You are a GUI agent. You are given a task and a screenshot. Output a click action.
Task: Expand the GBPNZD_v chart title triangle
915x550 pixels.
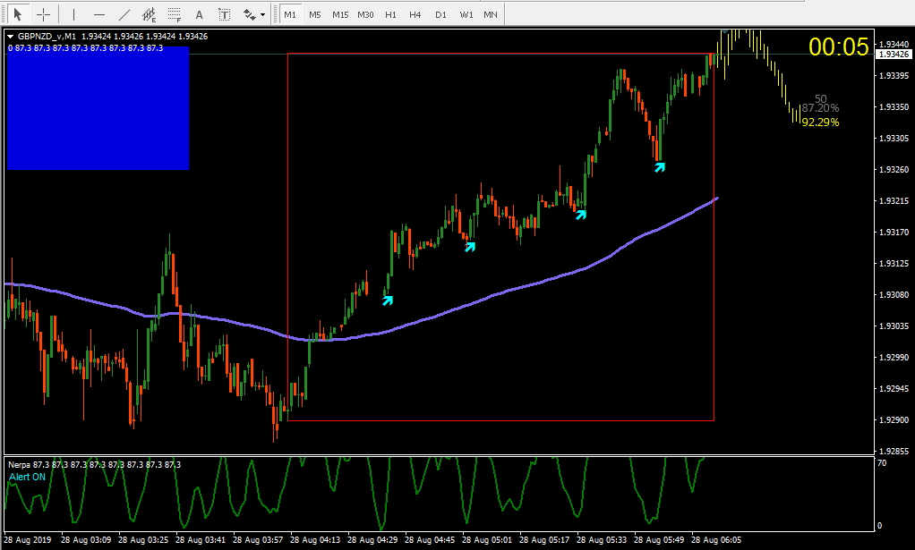pyautogui.click(x=11, y=36)
